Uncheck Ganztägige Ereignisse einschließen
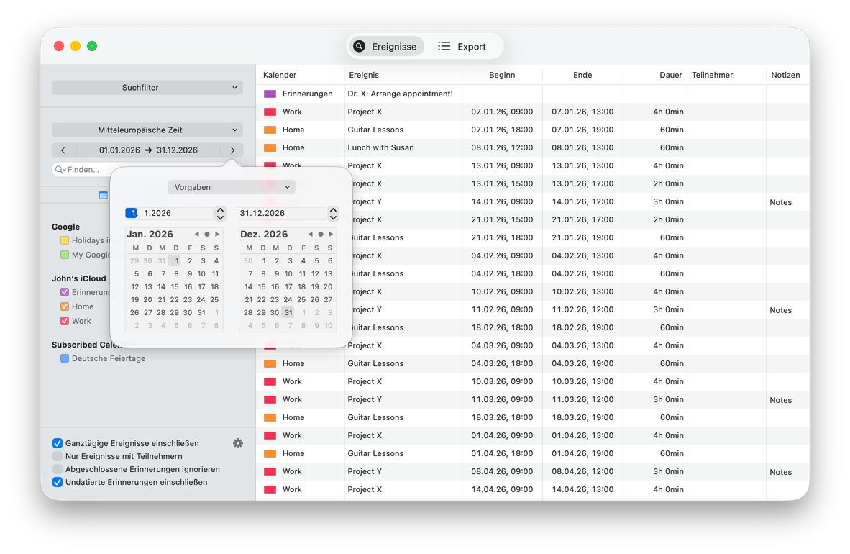 [57, 443]
